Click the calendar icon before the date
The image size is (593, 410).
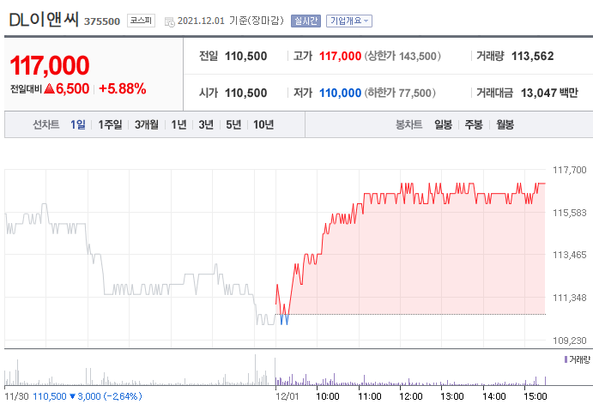[169, 22]
